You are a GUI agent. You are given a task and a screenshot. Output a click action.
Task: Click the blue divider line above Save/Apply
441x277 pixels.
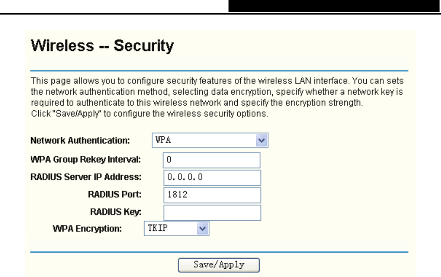219,252
